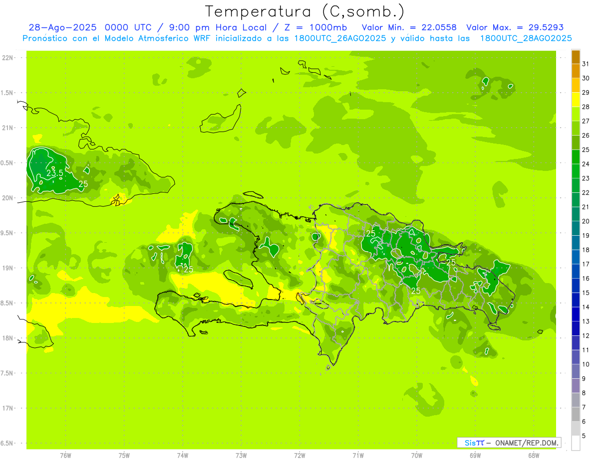Click the clipped "0.5N" latitude label

tap(7, 163)
